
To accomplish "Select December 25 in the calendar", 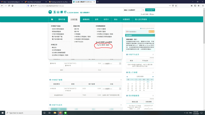I will pyautogui.click(x=148, y=88).
